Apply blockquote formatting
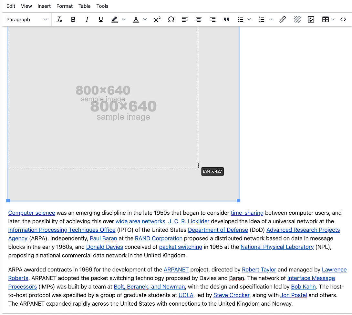The width and height of the screenshot is (352, 315). 226,20
